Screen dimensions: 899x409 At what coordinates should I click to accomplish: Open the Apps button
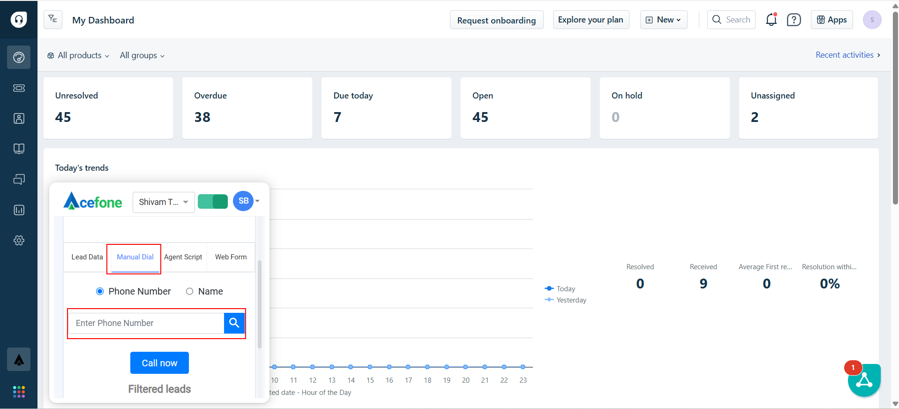click(x=832, y=20)
